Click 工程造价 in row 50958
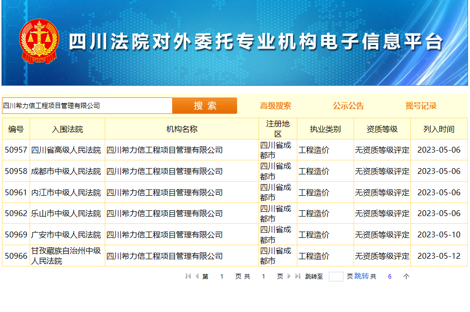Image resolution: width=470 pixels, height=312 pixels. (x=314, y=172)
